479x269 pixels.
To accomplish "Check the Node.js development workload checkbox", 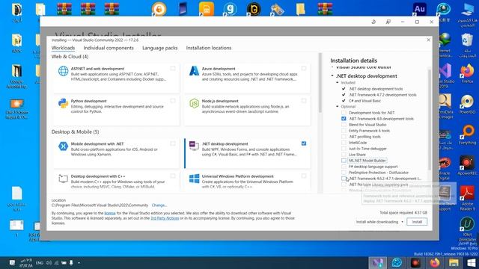I will [x=304, y=101].
